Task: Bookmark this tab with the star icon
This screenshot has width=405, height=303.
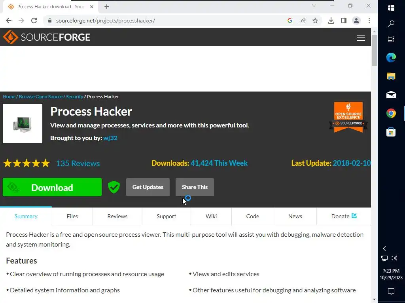Action: point(315,21)
